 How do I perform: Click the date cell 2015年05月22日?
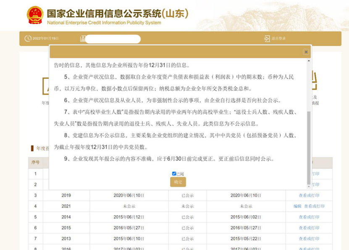[x=246, y=239]
